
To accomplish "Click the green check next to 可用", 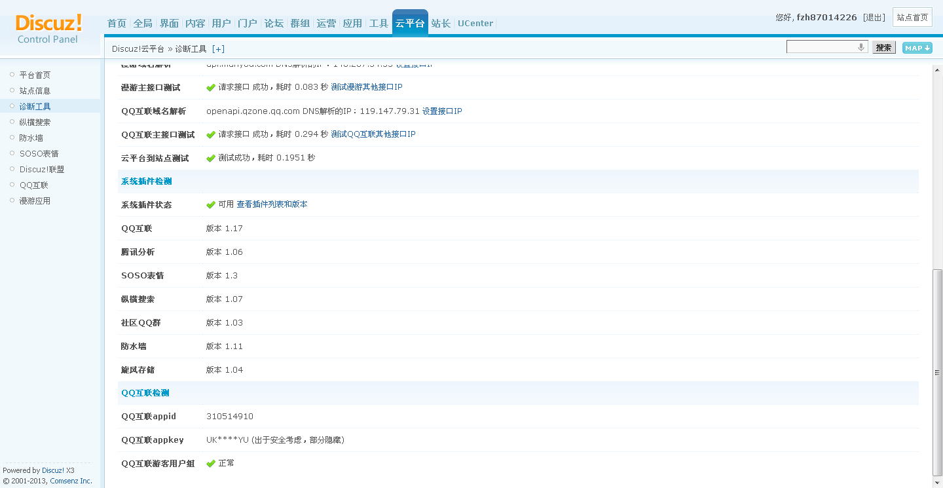I will (x=211, y=205).
